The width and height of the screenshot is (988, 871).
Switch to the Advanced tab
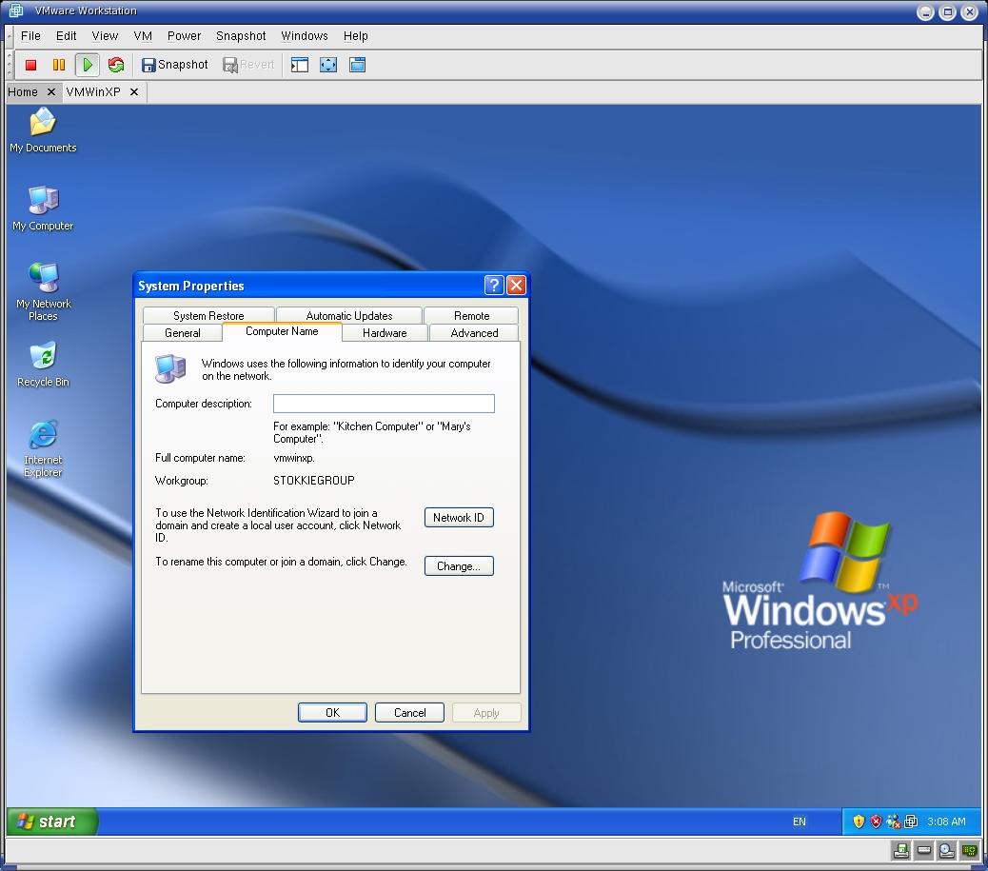coord(474,333)
